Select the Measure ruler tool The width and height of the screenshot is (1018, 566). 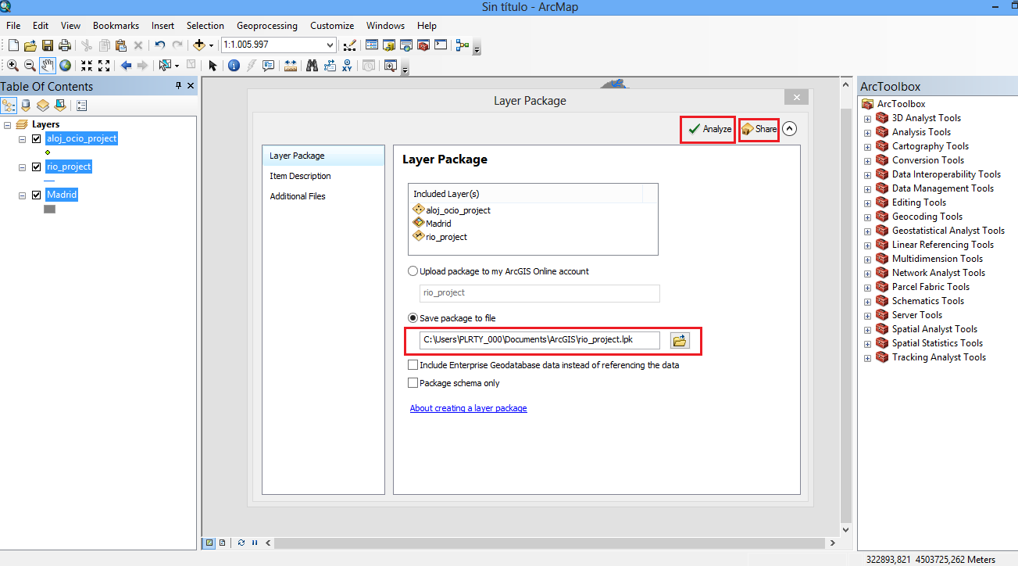coord(291,66)
